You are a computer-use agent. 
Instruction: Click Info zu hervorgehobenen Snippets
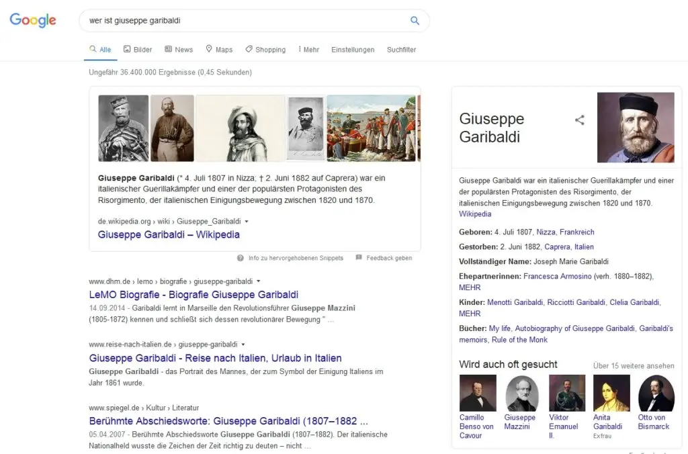coord(296,258)
